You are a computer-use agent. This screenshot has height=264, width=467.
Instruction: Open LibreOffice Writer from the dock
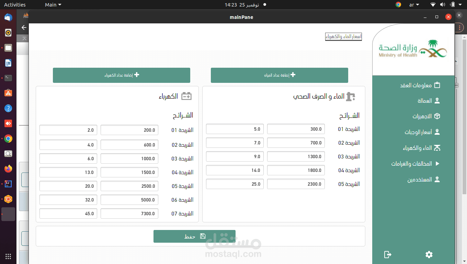click(x=8, y=63)
